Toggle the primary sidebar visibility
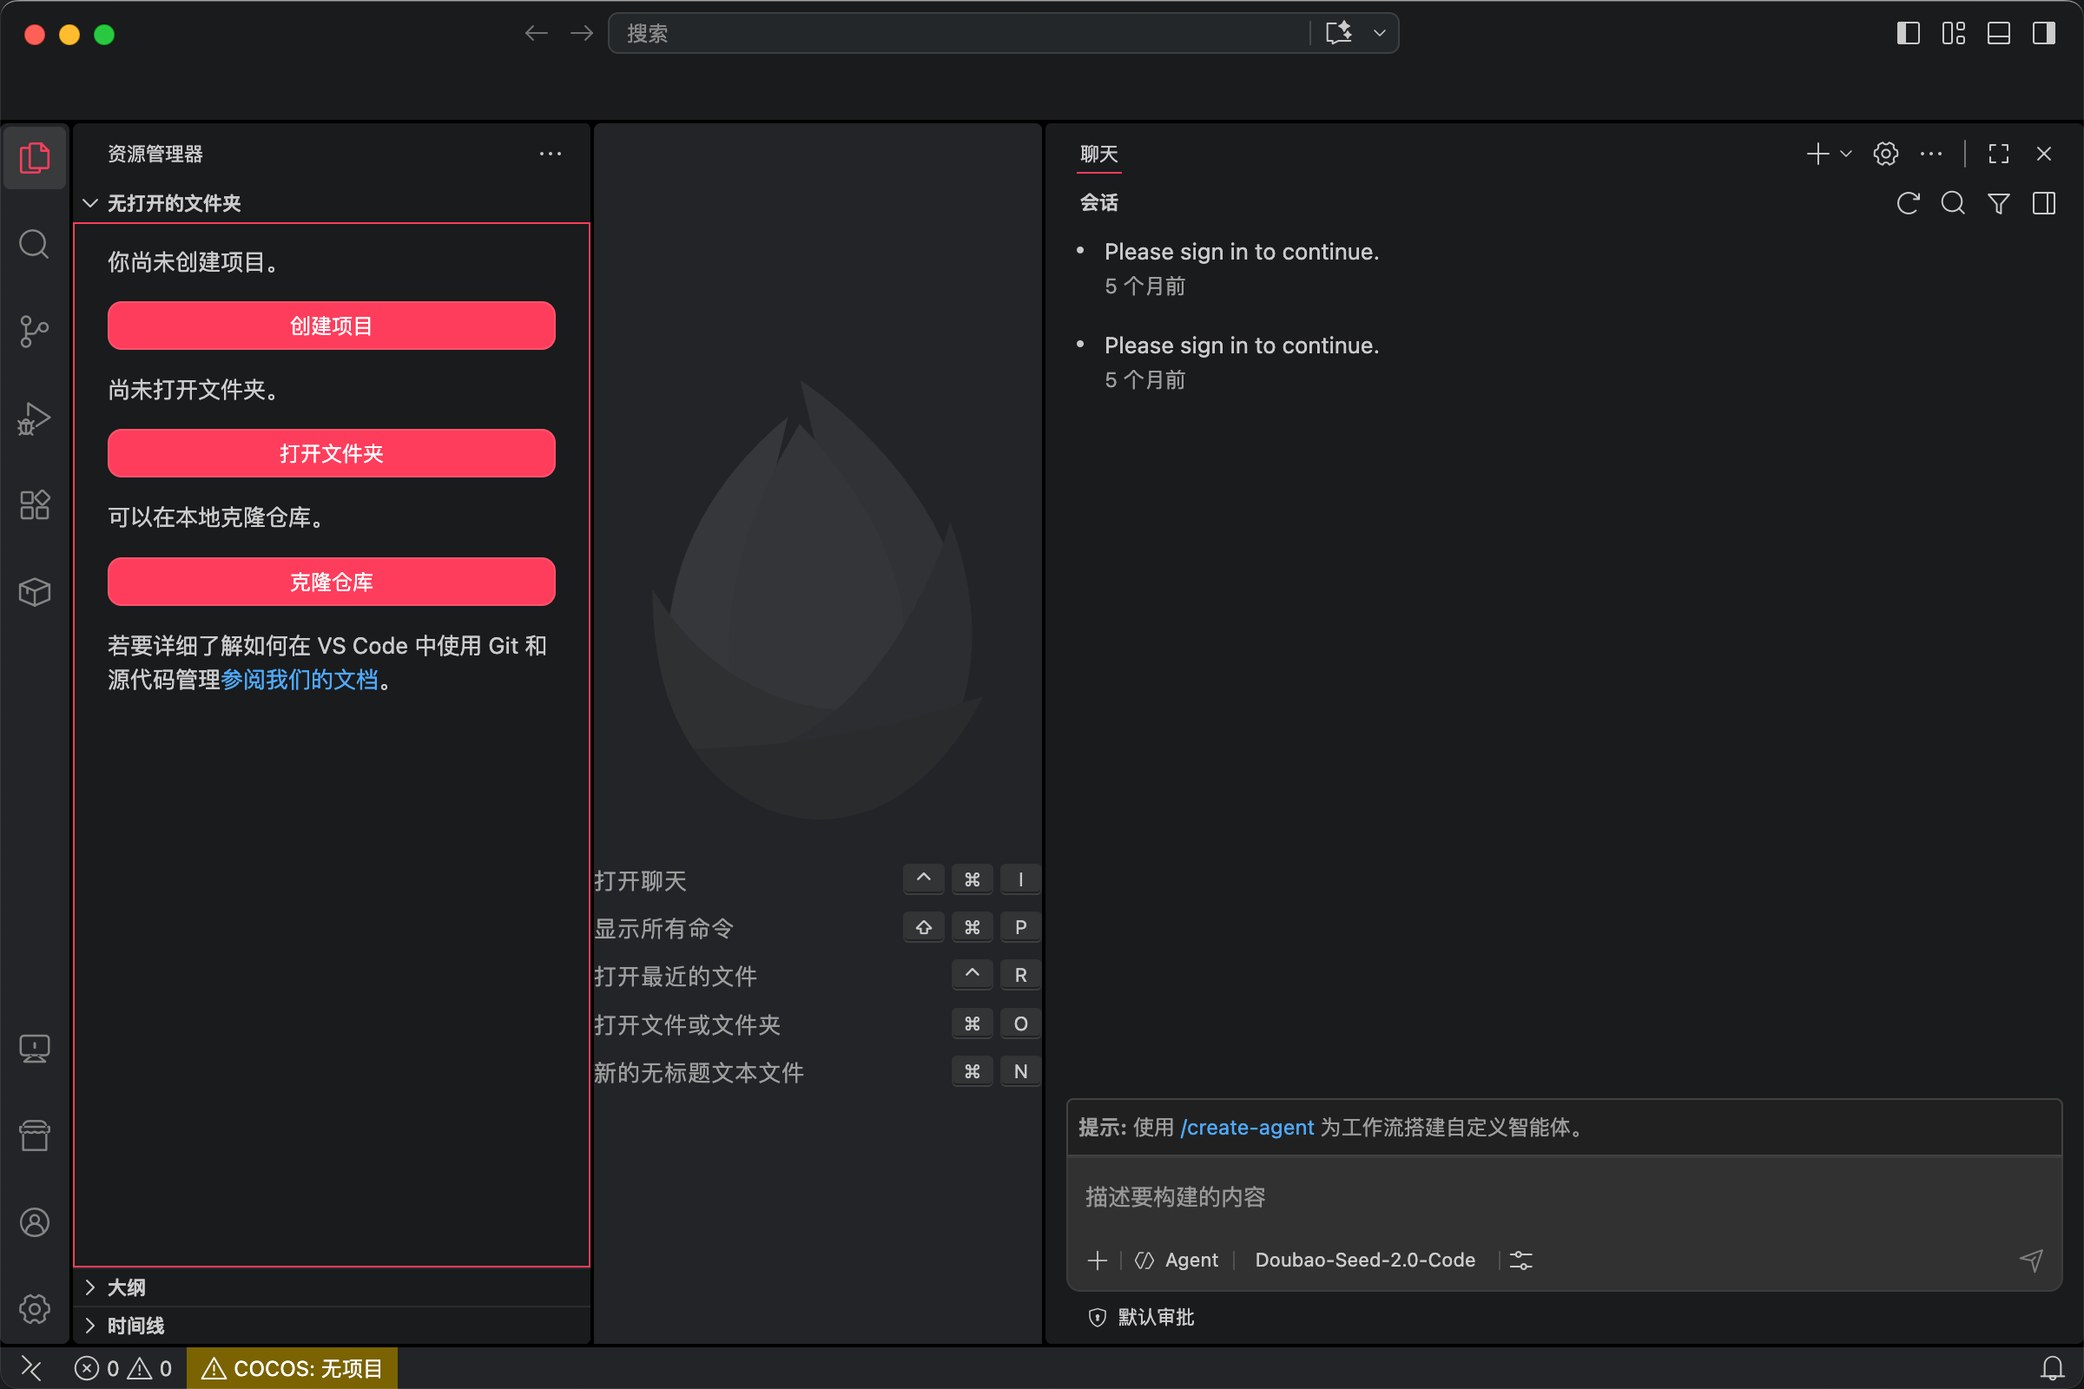 coord(1908,34)
